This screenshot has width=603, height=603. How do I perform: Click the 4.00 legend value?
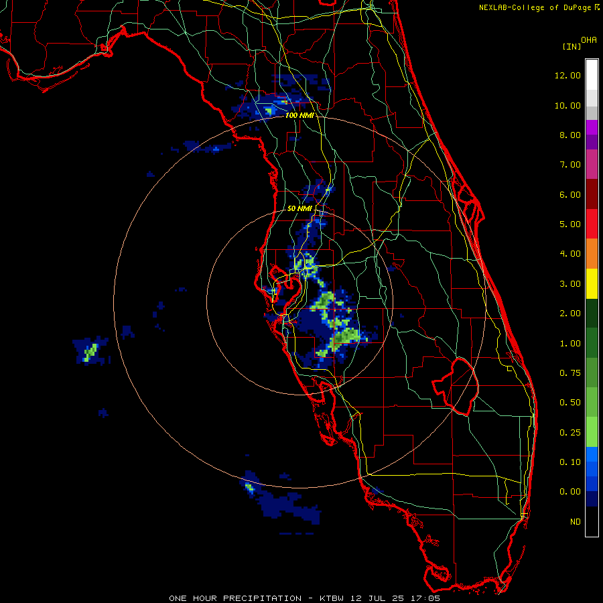click(x=570, y=254)
